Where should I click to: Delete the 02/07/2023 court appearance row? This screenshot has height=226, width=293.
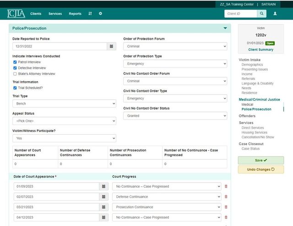click(x=226, y=197)
